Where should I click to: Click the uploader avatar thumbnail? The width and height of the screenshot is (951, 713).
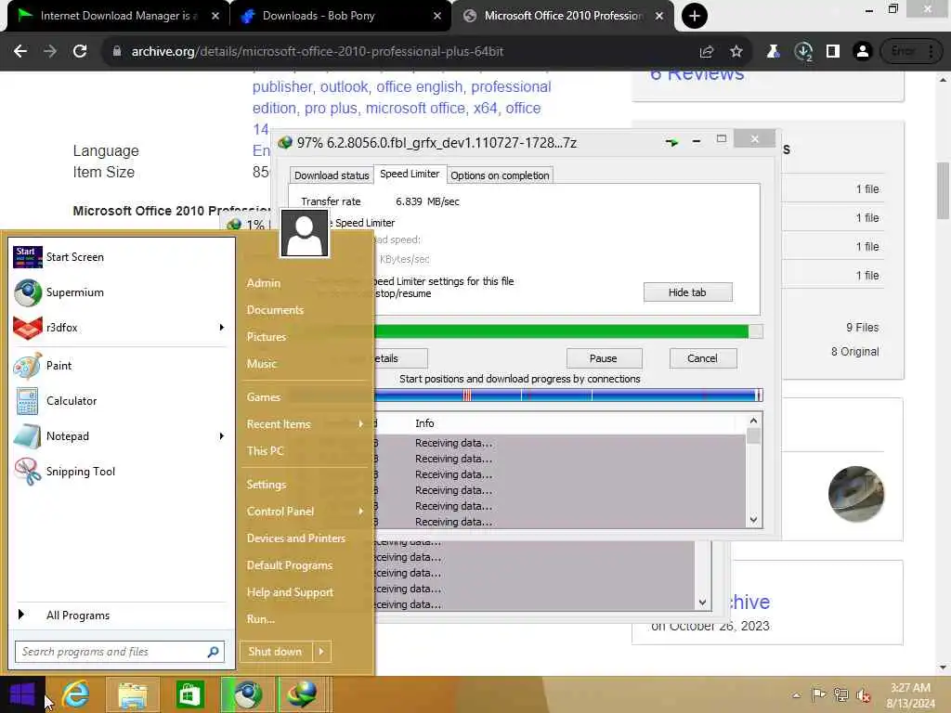855,494
